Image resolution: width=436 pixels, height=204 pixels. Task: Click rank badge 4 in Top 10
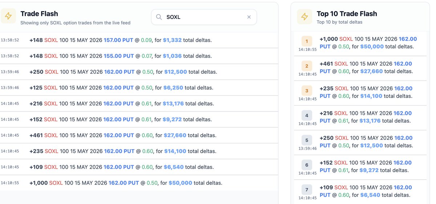[x=307, y=115]
